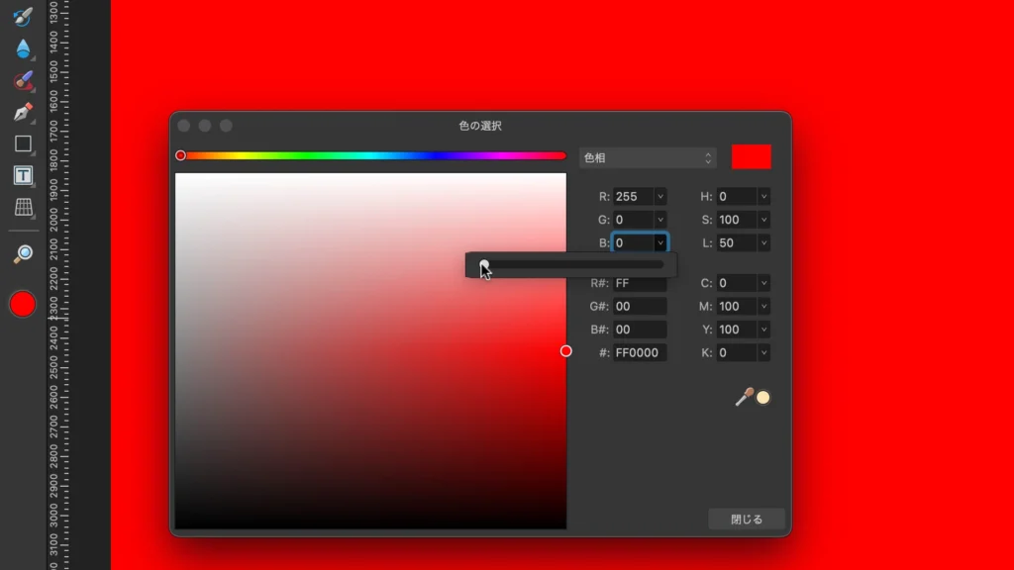Open the S value dropdown

click(x=762, y=220)
